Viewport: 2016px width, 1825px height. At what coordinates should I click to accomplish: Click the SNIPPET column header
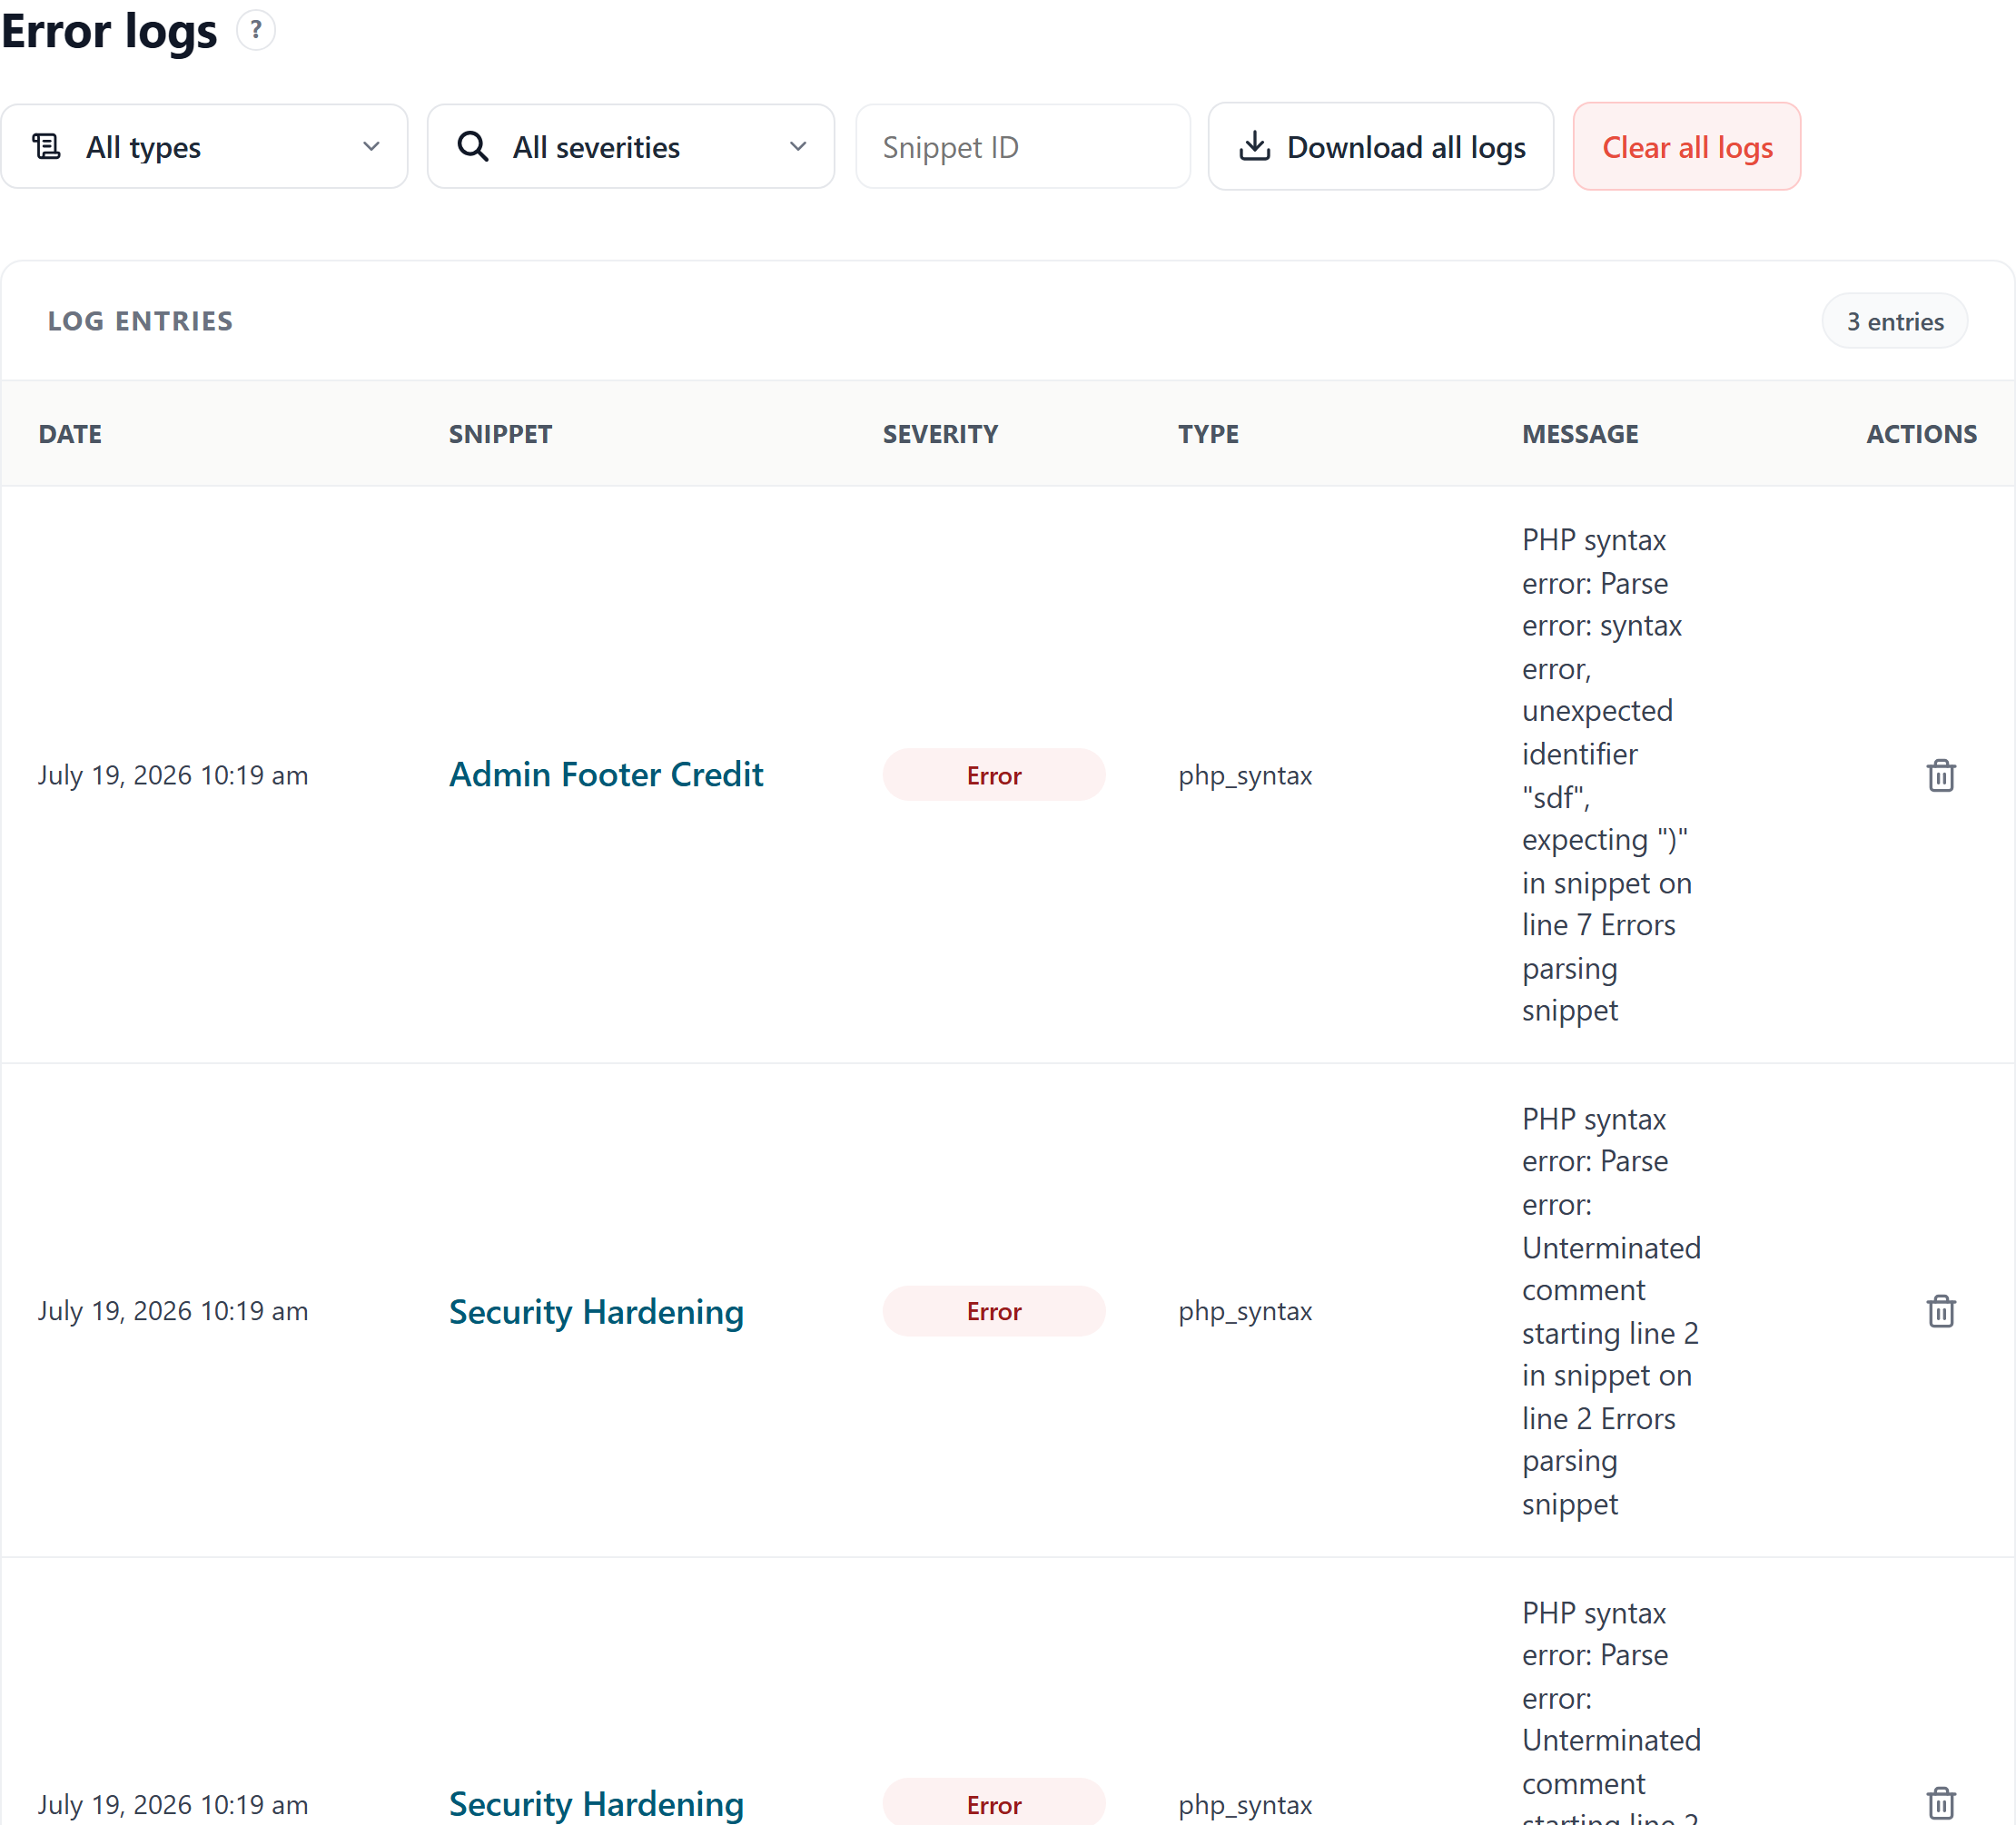pyautogui.click(x=500, y=434)
